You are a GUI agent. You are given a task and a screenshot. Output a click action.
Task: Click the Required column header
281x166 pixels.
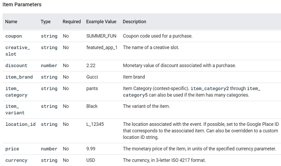pos(72,22)
